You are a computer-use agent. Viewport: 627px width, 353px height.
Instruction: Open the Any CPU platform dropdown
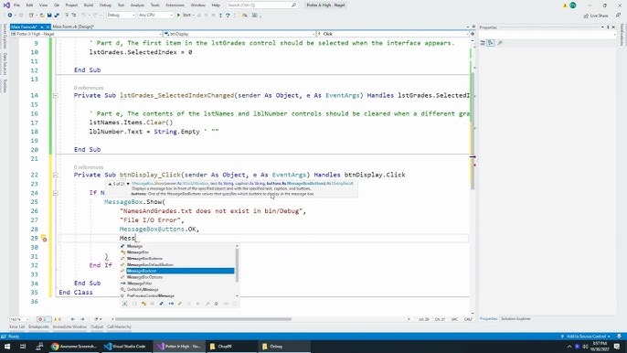click(x=155, y=16)
